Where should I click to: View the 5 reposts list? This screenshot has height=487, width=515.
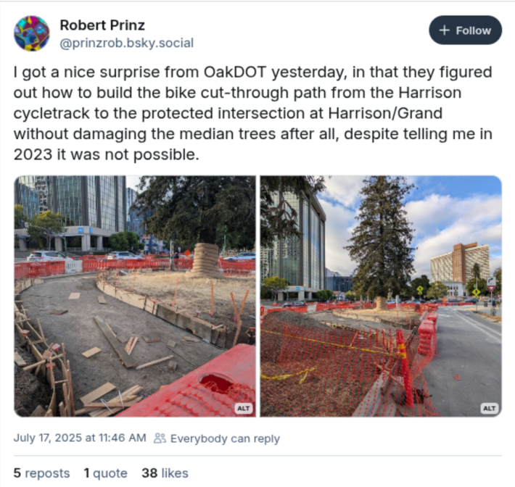tap(42, 473)
